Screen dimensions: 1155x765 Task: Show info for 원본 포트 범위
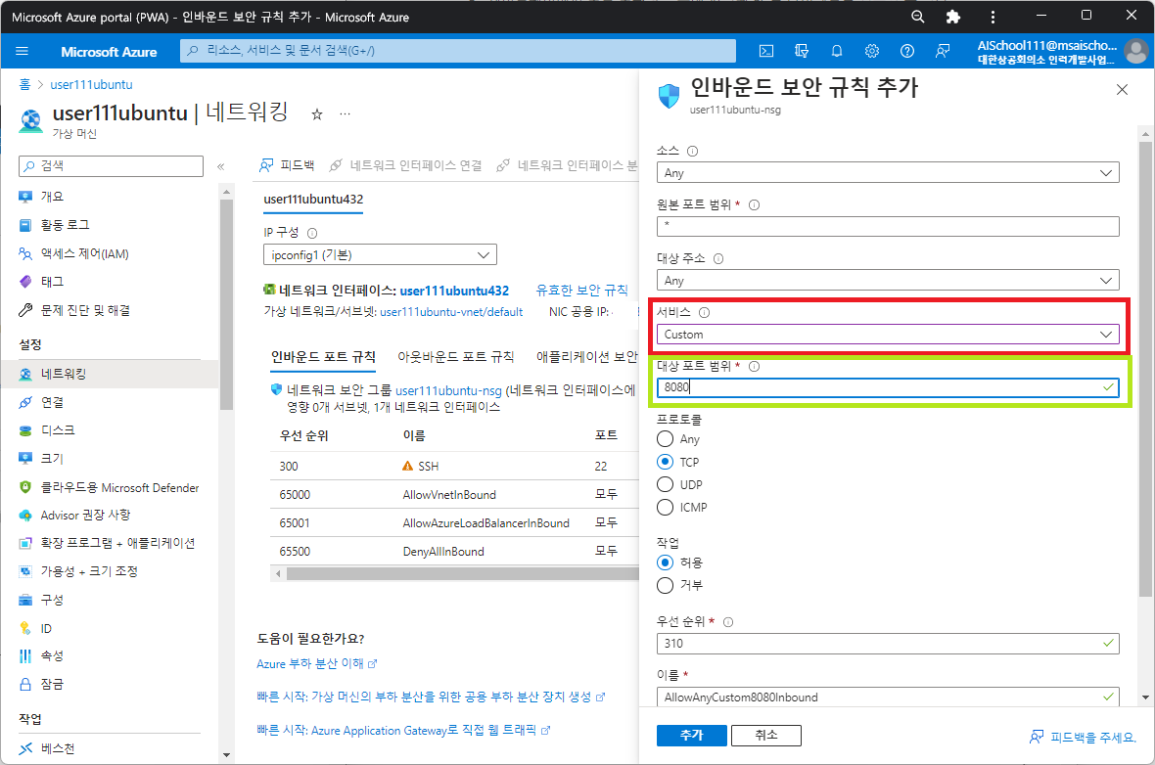coord(754,205)
